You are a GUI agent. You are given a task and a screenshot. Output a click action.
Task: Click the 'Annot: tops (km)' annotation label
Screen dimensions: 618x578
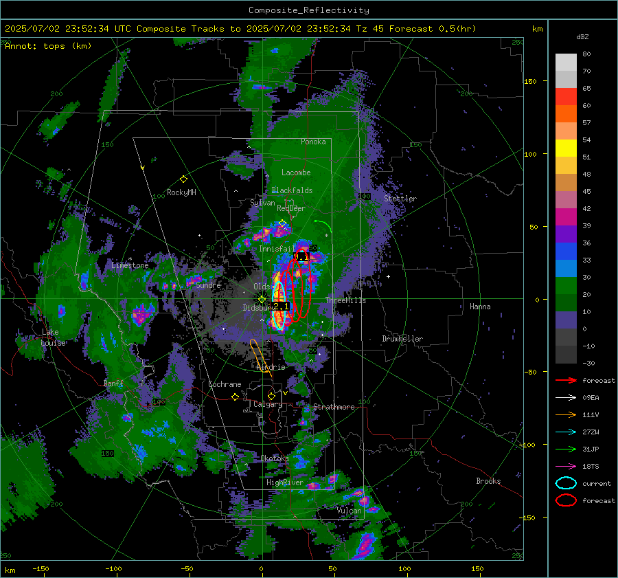tap(48, 46)
